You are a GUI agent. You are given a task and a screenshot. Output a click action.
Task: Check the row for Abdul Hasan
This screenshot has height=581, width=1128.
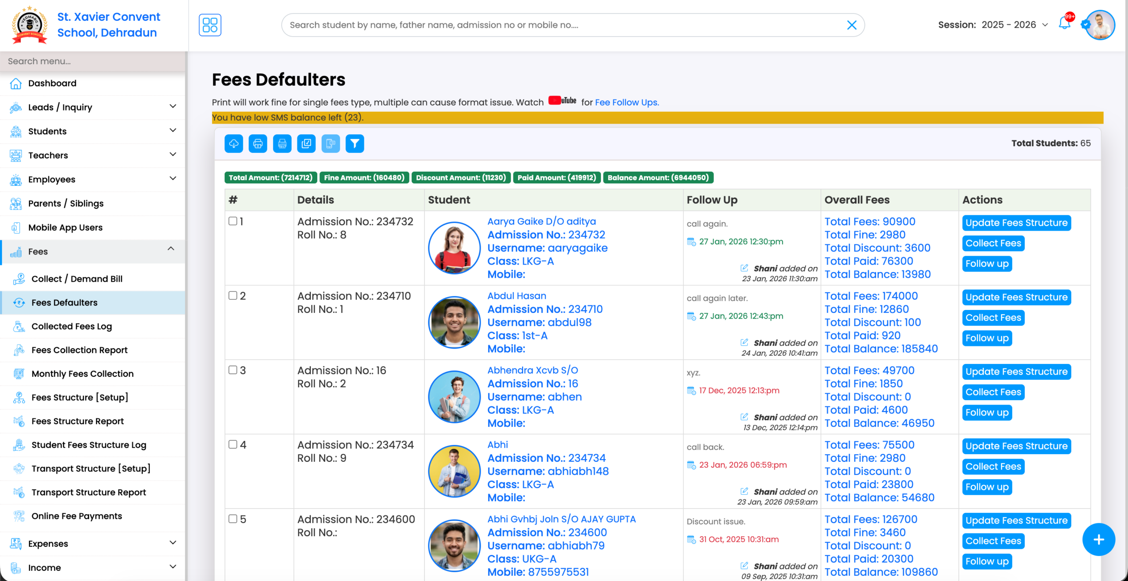(x=233, y=296)
